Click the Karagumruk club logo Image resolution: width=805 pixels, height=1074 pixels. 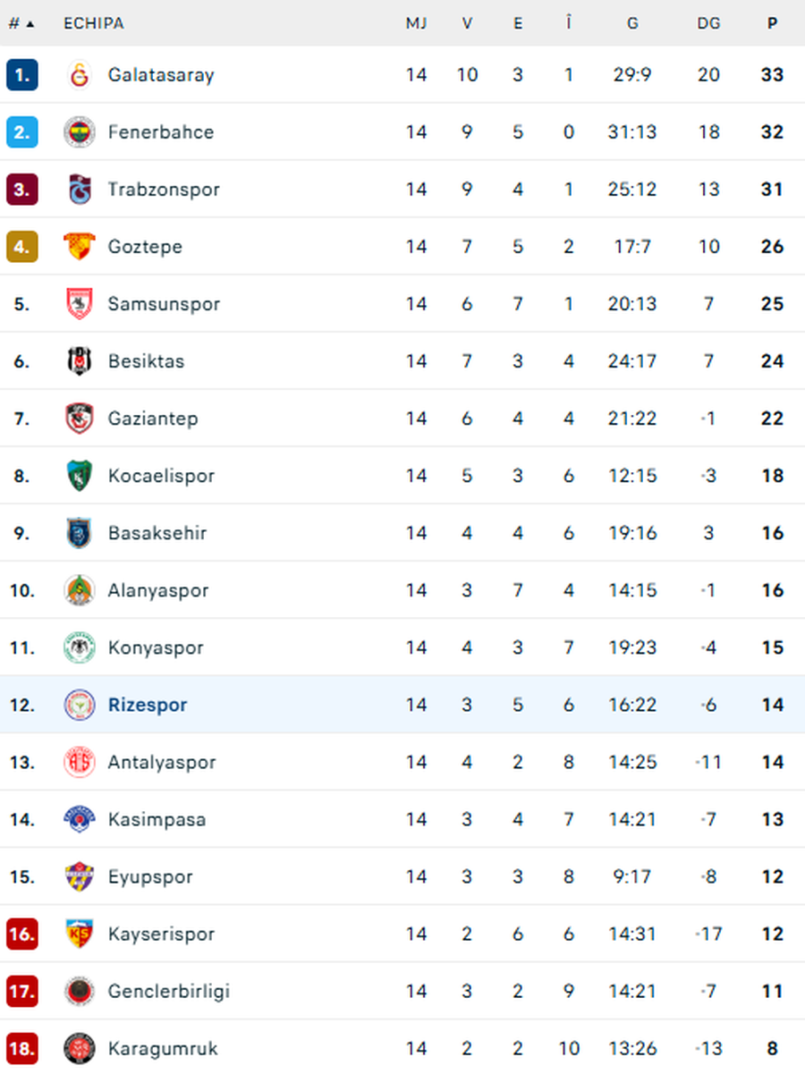79,1048
